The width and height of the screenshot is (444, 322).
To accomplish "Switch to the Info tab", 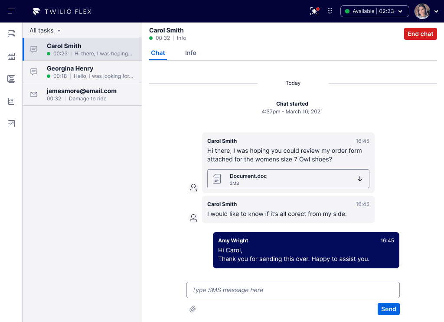I will [190, 53].
